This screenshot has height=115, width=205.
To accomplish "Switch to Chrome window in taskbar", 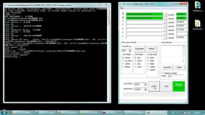I will point(68,112).
